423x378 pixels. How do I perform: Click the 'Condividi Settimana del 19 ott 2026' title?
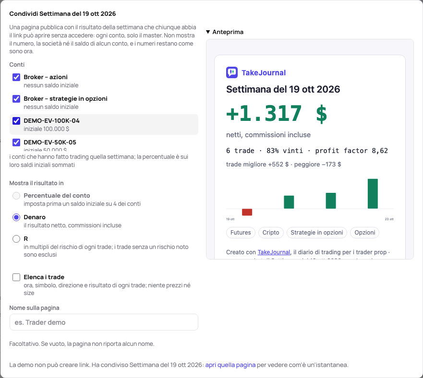tap(62, 14)
